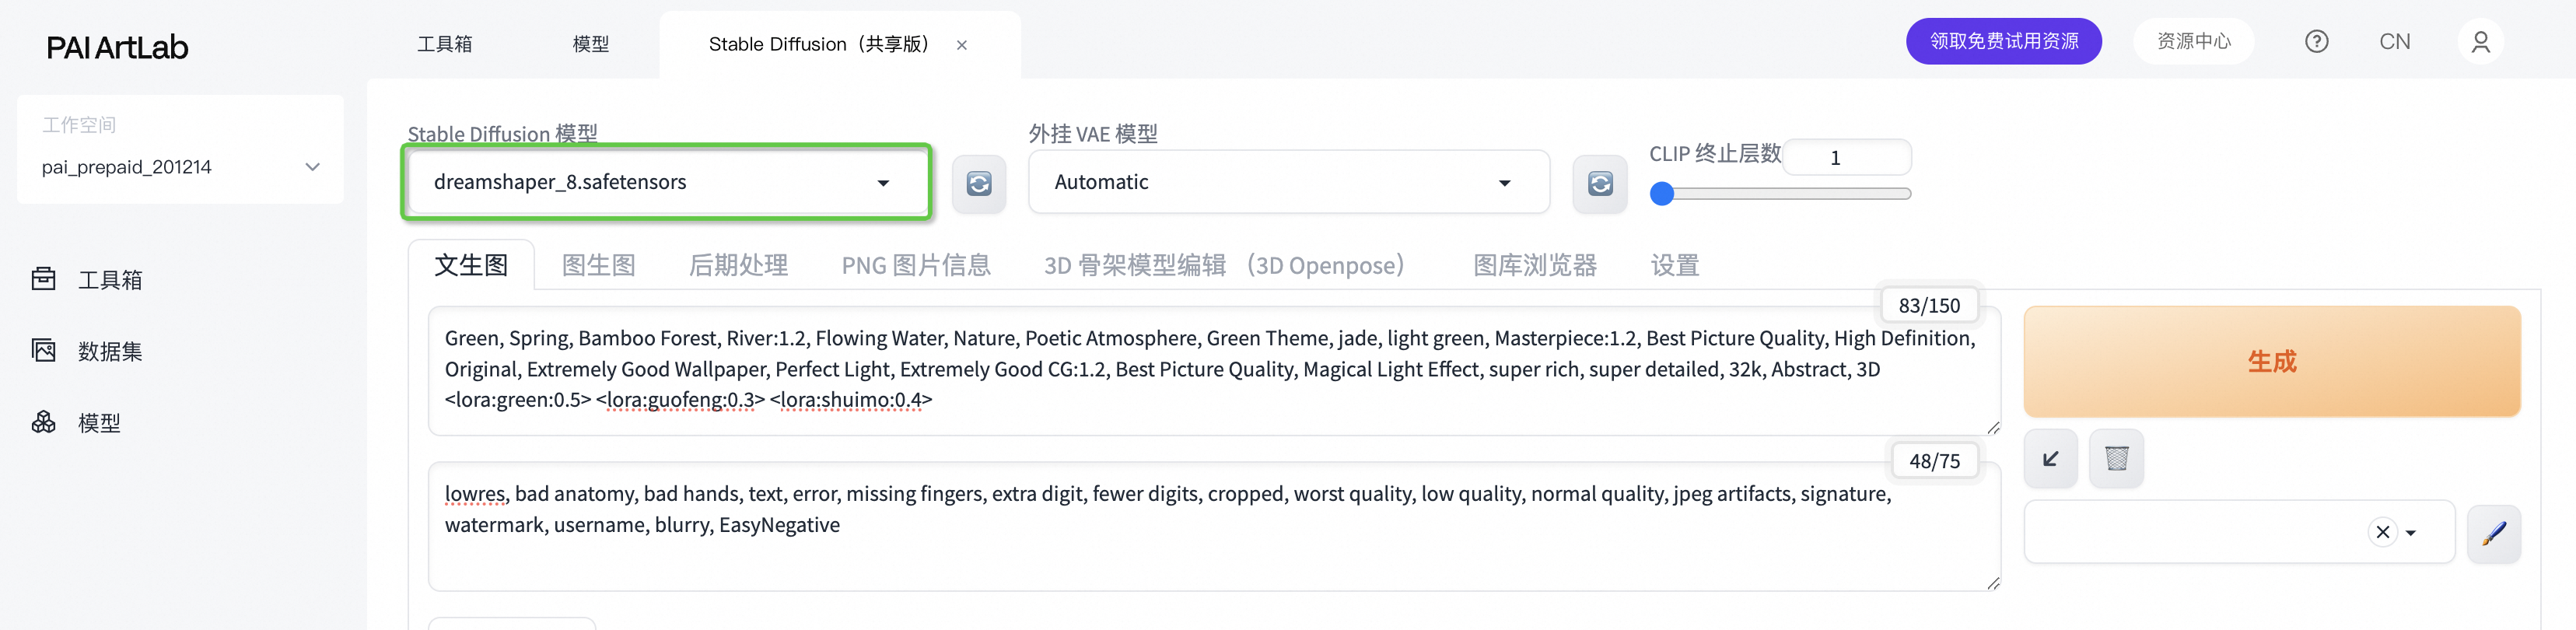Click the help question mark icon
The height and width of the screenshot is (630, 2576).
(x=2316, y=42)
